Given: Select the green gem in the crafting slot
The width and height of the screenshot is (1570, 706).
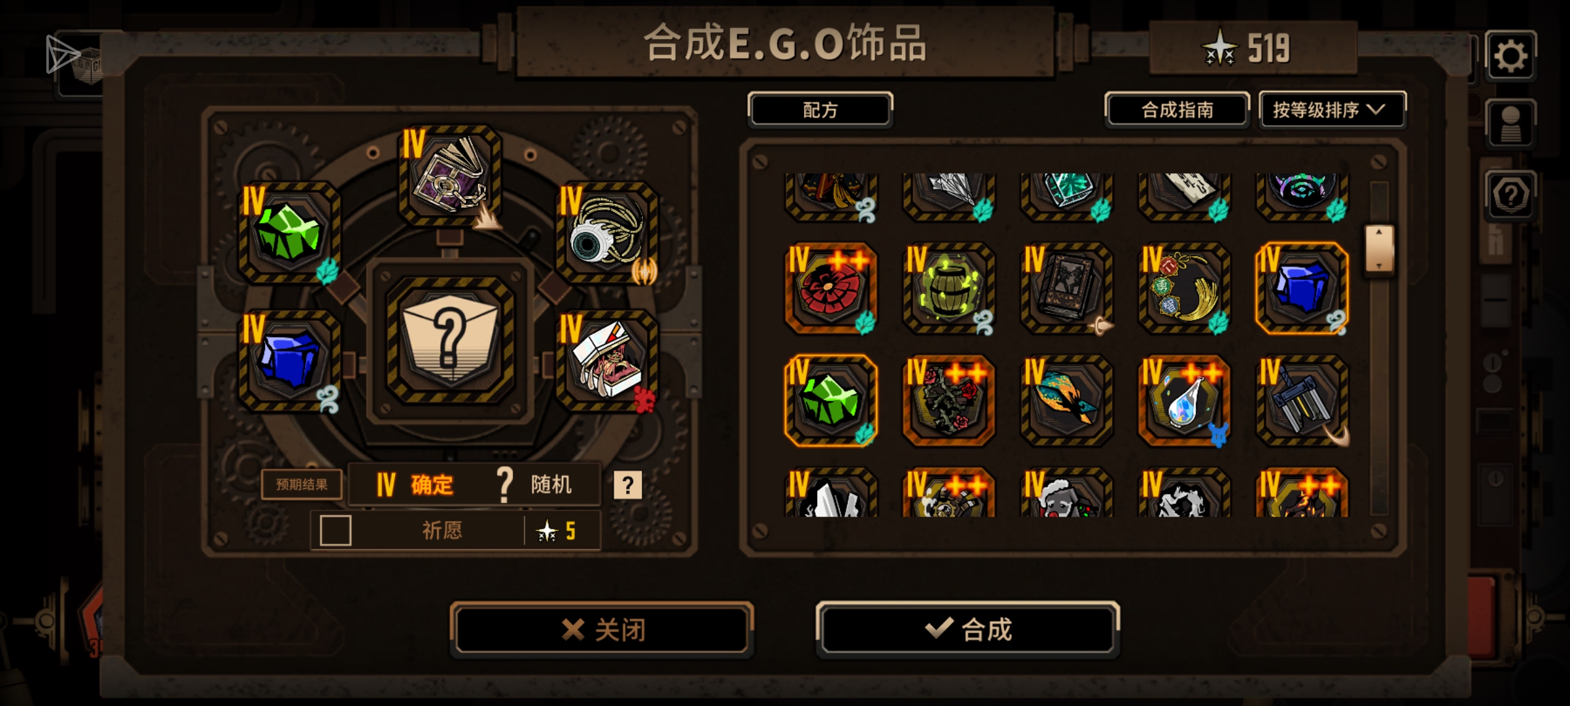Looking at the screenshot, I should coord(289,233).
